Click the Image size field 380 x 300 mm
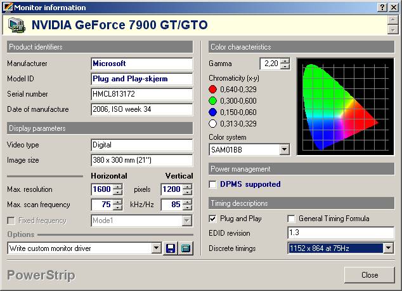The image size is (402, 291). 141,160
